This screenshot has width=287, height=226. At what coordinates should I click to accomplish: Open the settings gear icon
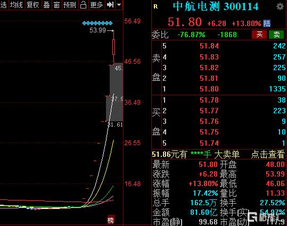click(x=280, y=6)
